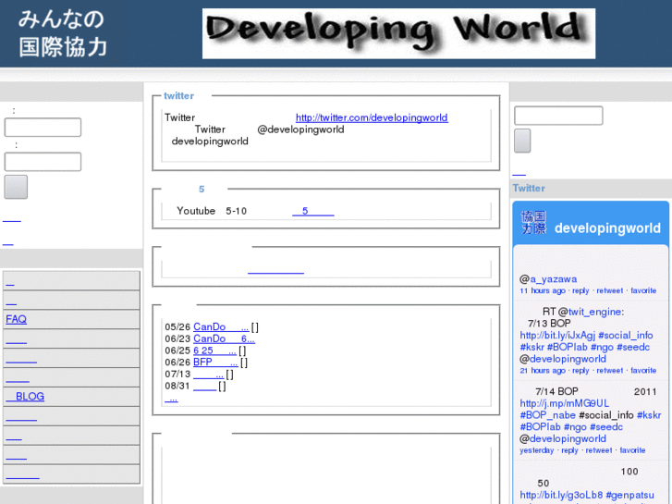Click the first login input field on the left
This screenshot has width=672, height=504.
pos(43,128)
